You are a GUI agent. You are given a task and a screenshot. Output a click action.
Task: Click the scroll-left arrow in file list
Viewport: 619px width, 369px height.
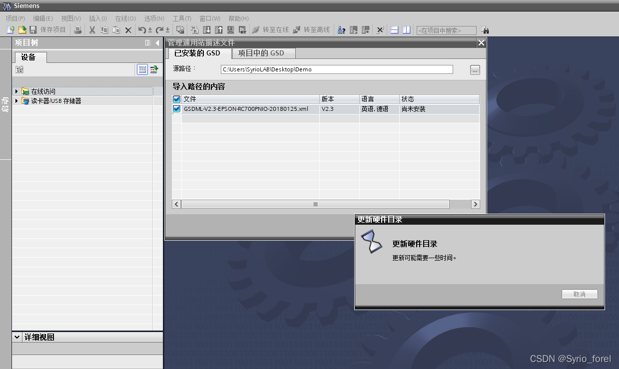click(176, 204)
